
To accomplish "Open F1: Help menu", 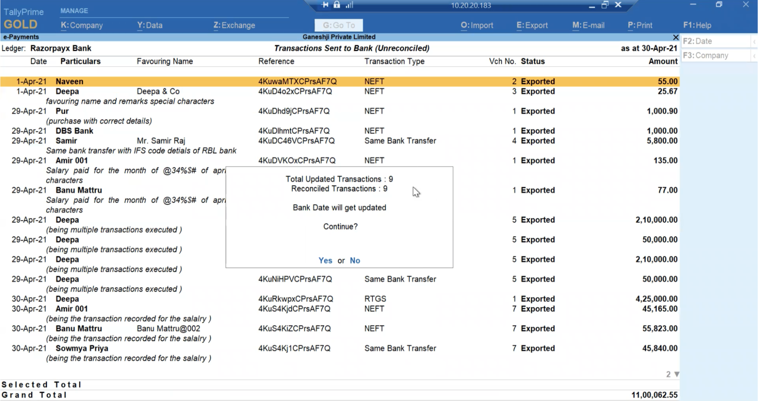I will point(697,25).
